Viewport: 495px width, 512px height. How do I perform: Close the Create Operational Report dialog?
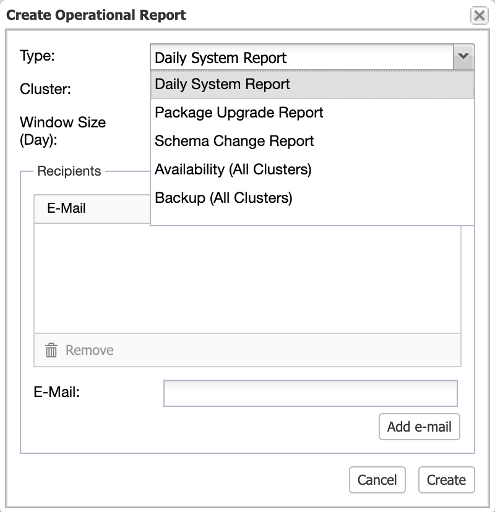point(479,15)
